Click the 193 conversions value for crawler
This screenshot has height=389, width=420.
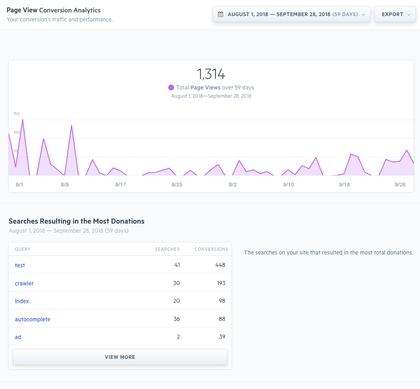(x=221, y=283)
